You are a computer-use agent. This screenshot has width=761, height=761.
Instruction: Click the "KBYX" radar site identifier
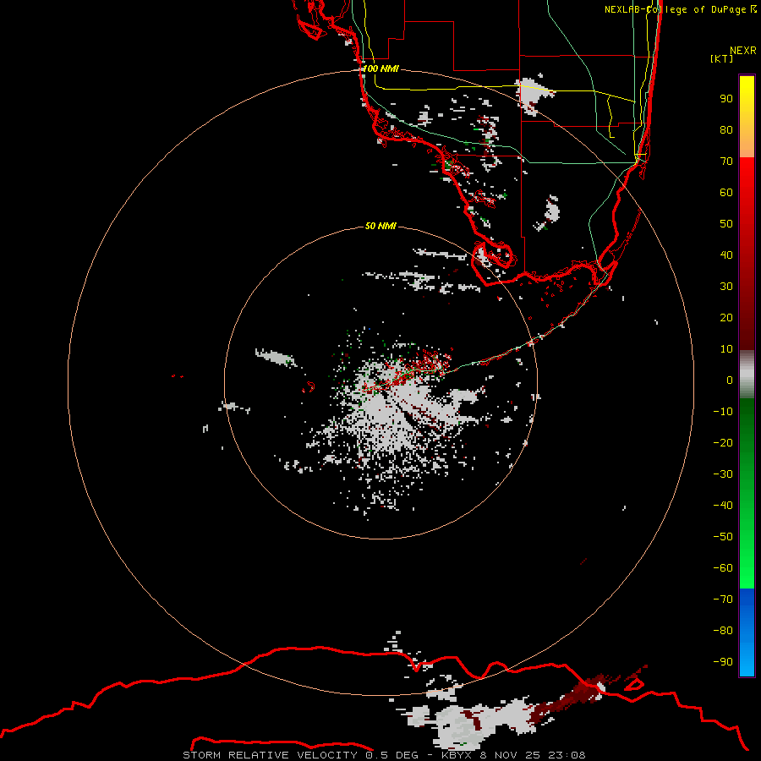457,755
